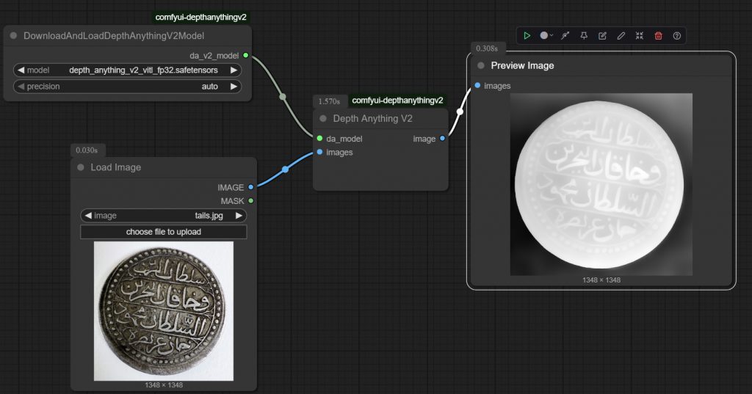Click the plain pencil icon in toolbar
This screenshot has height=394, width=752.
[621, 35]
